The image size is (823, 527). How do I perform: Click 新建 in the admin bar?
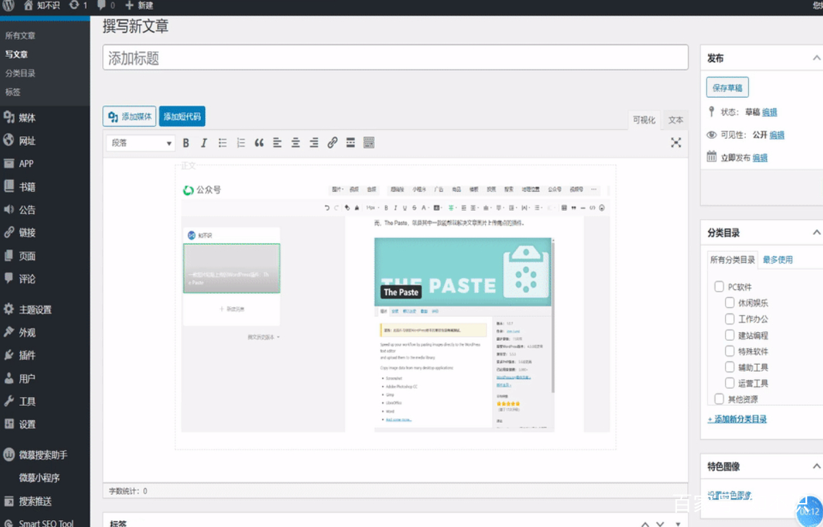coord(139,5)
